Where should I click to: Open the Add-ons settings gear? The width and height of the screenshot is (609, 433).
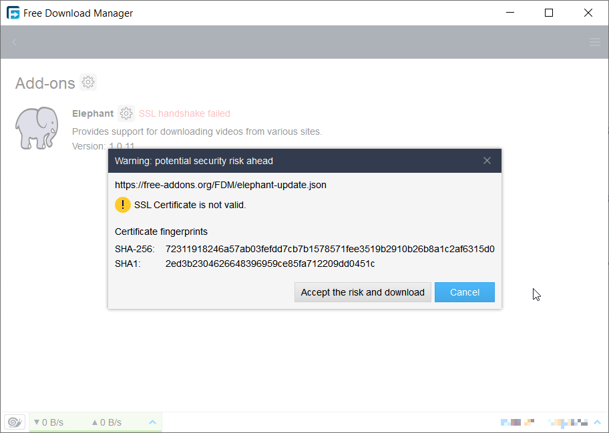88,82
